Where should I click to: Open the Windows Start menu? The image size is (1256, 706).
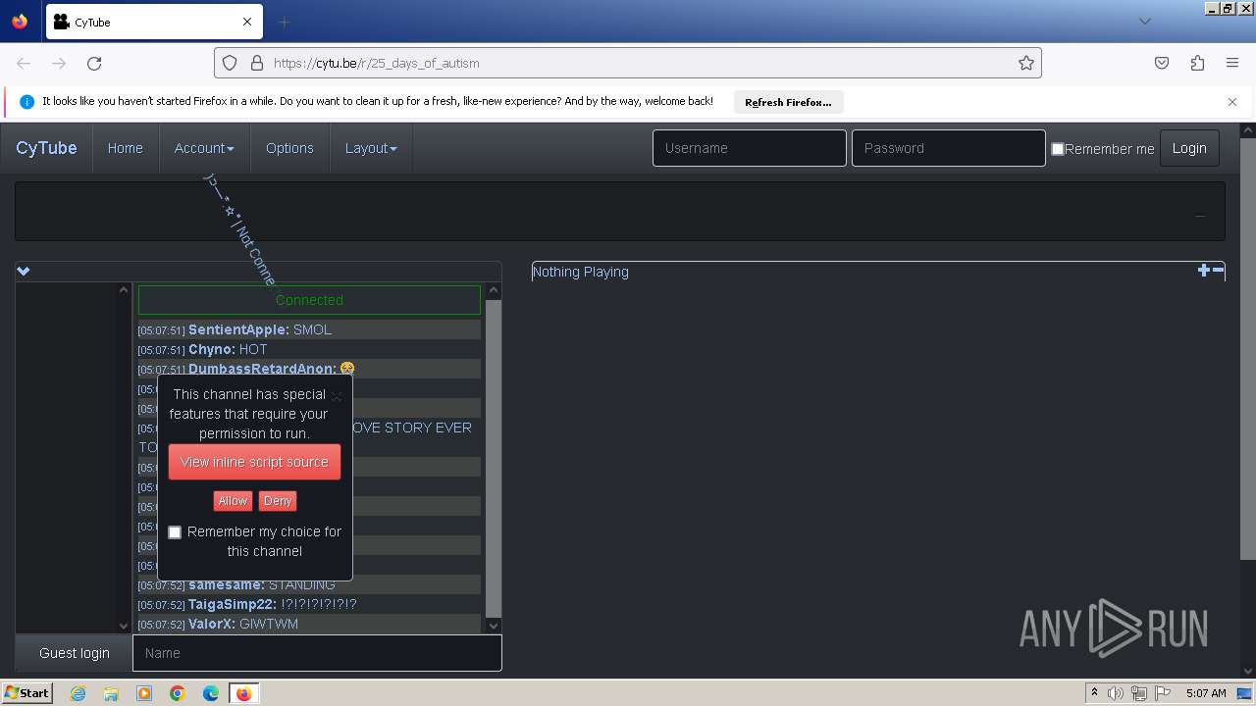tap(27, 692)
